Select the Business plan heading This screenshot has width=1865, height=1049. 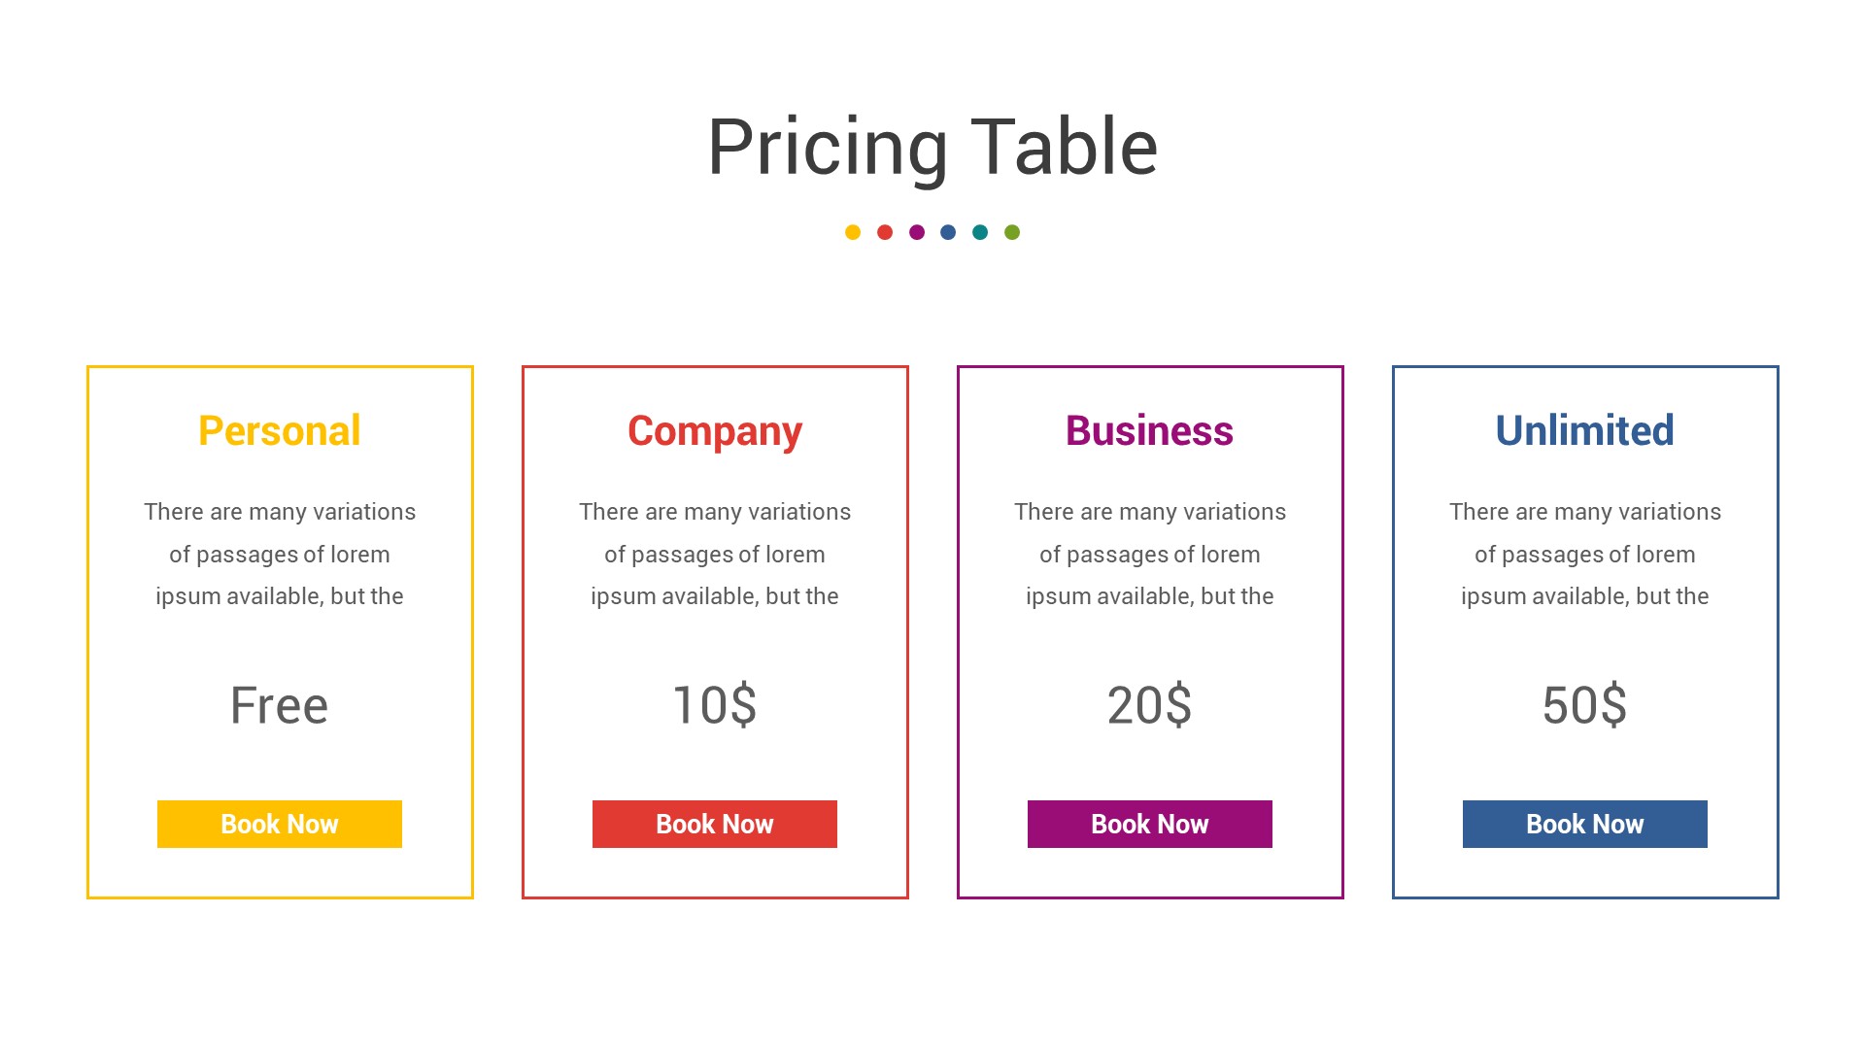tap(1149, 430)
